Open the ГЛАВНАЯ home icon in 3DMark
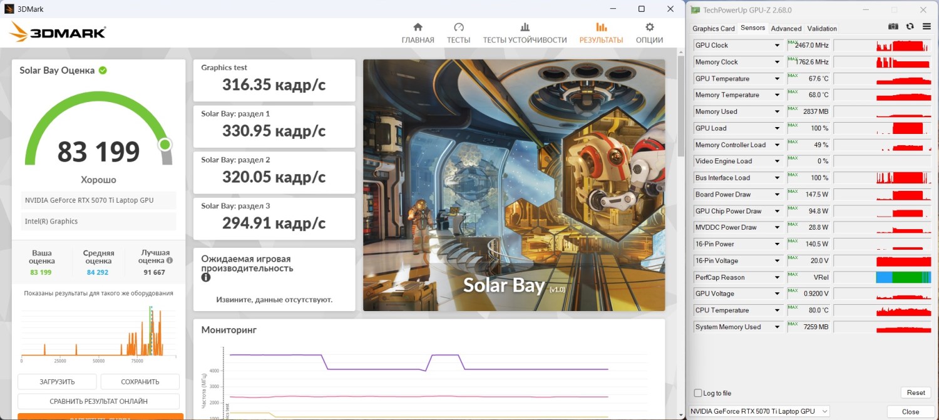The height and width of the screenshot is (420, 939). (418, 28)
